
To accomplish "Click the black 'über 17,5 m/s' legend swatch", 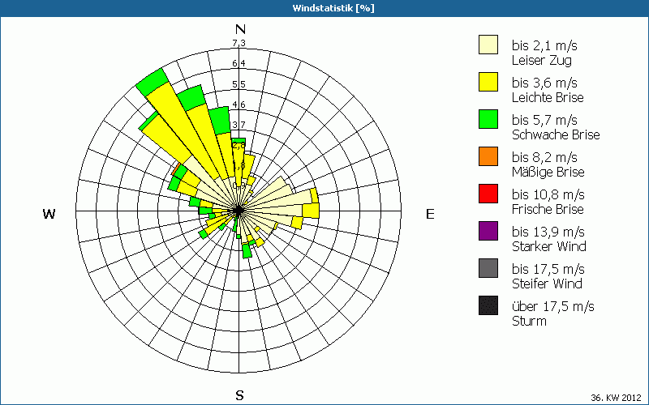I will [488, 305].
